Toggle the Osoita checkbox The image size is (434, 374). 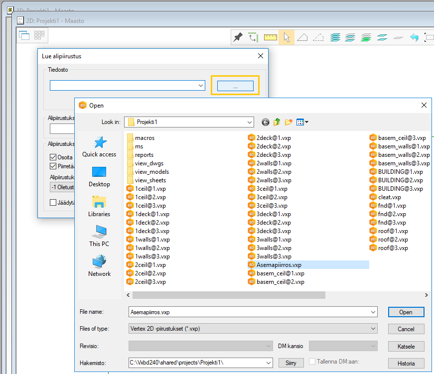(53, 157)
